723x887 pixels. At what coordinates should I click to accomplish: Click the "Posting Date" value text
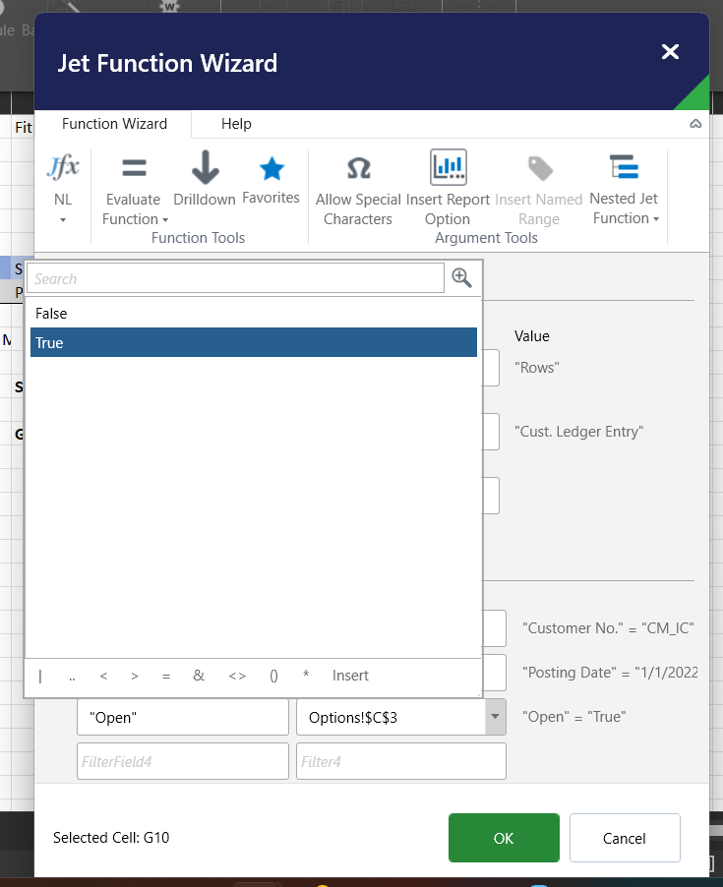(610, 672)
